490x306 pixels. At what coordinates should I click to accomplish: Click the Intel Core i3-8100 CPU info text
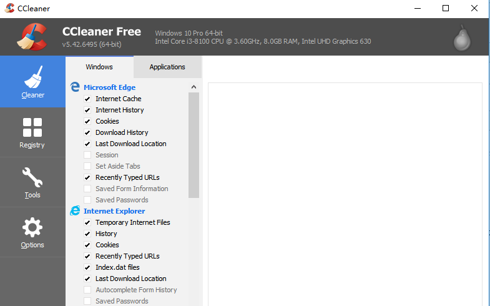[x=263, y=41]
